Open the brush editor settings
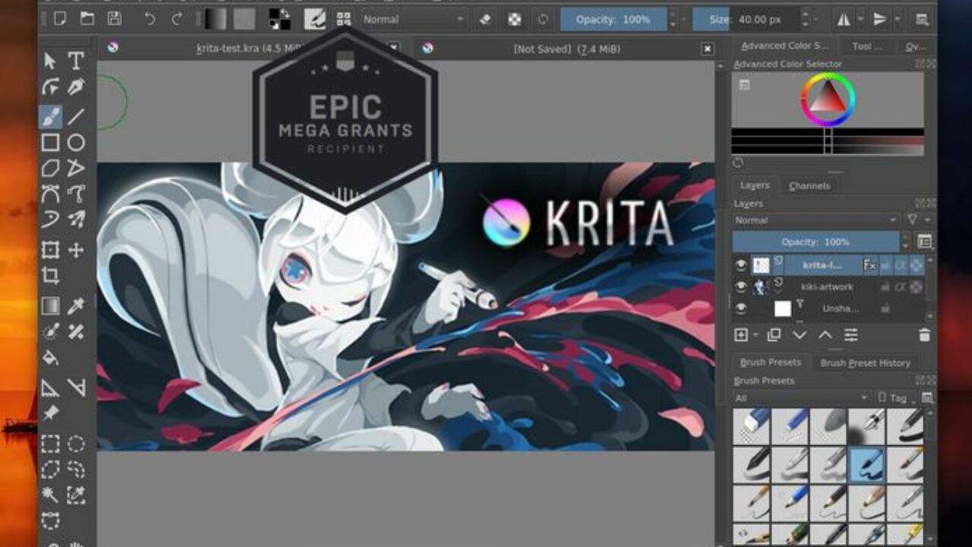The image size is (972, 547). 315,19
